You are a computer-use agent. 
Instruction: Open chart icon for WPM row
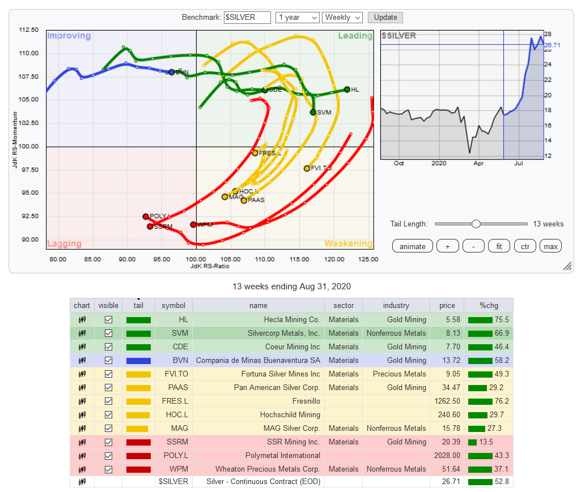(x=82, y=469)
